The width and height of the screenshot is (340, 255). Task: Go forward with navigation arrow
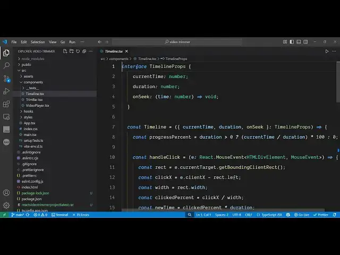click(107, 42)
